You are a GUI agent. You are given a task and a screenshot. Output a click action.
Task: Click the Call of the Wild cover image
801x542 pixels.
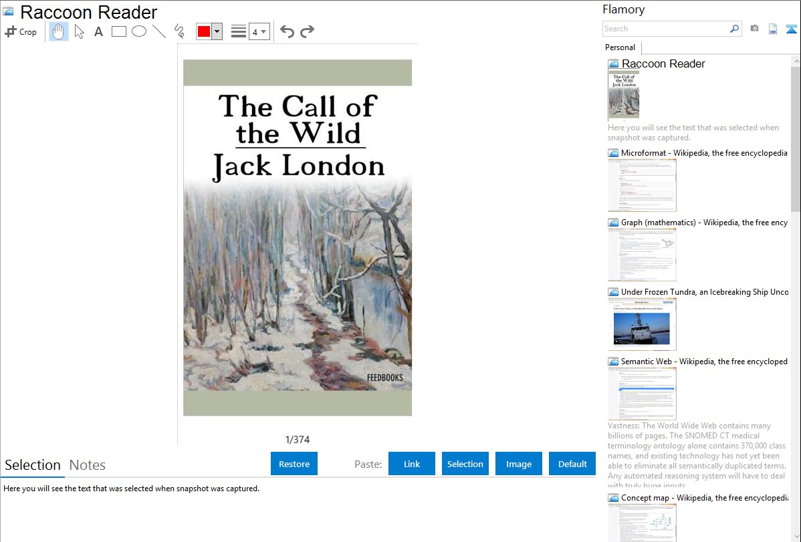(x=298, y=237)
